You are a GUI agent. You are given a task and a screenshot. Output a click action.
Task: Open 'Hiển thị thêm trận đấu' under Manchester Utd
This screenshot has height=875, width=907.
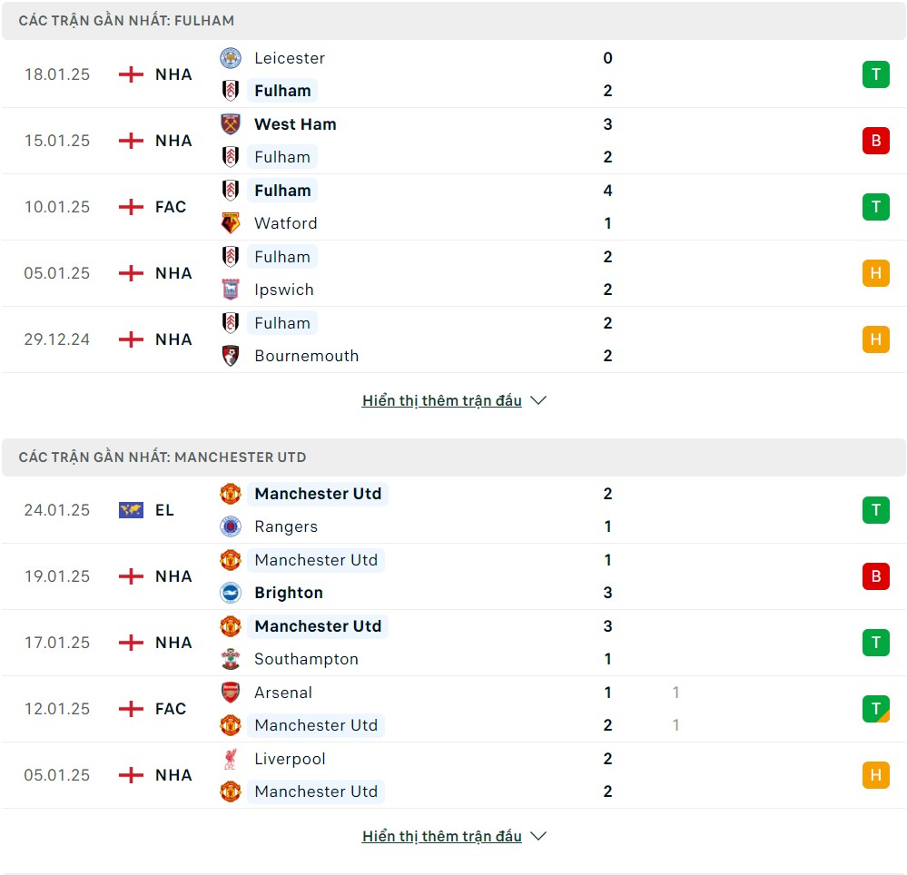442,836
